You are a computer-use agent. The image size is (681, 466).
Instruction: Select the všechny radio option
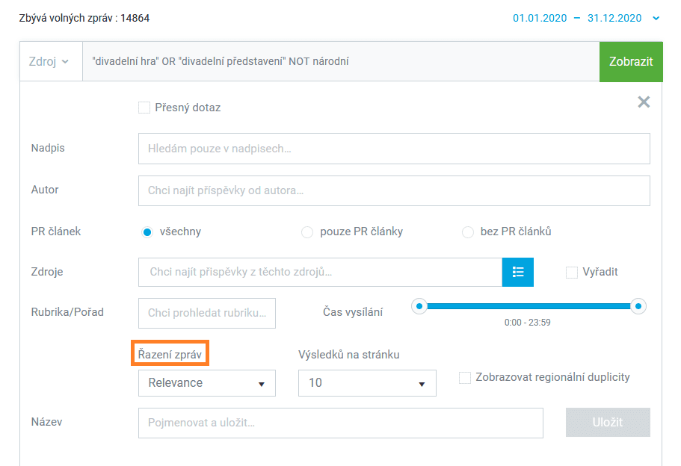pyautogui.click(x=147, y=232)
